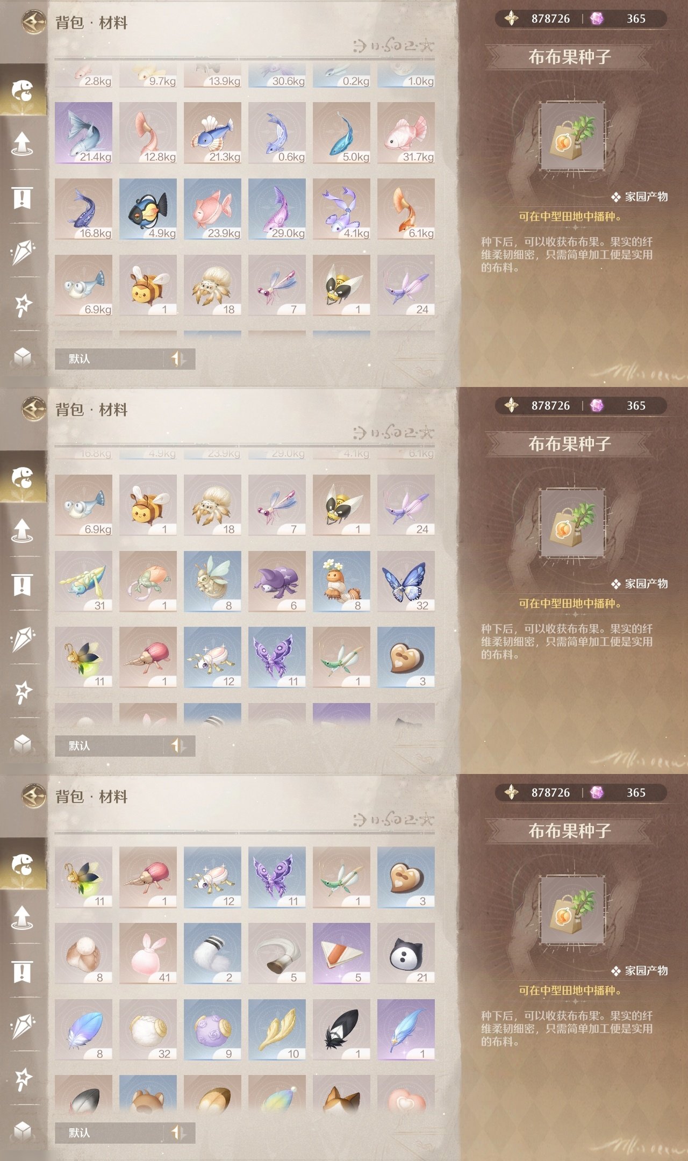Select the yellow feather with count 10
The image size is (688, 1161).
[277, 1030]
